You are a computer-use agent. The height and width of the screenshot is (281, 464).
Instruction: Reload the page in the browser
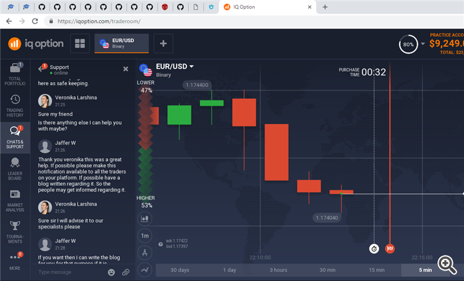pos(35,21)
